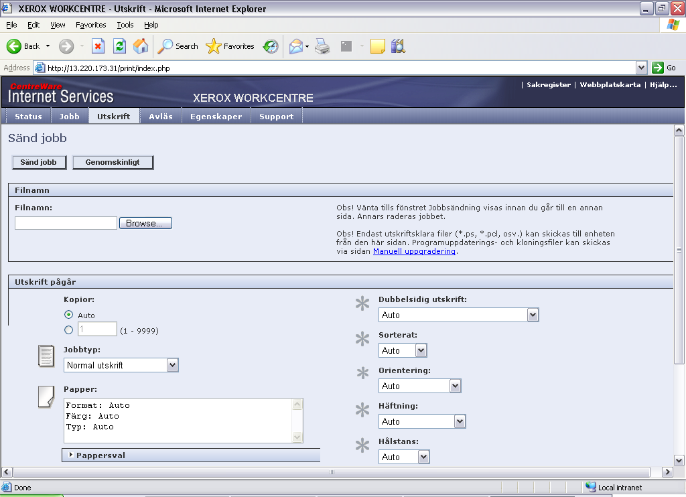Click the copies number input field

tap(98, 329)
